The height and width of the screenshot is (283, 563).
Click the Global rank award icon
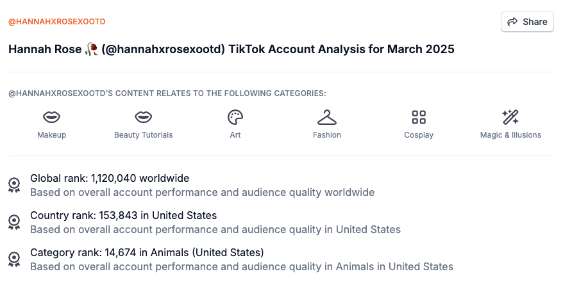click(14, 185)
